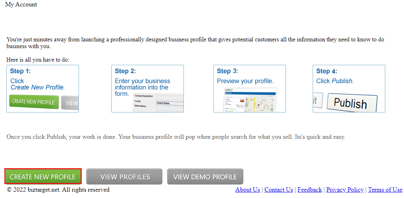404x198 pixels.
Task: Select the Step 1 heading text
Action: (20, 72)
